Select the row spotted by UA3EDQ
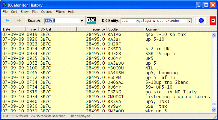Image resolution: width=218 pixels, height=120 pixels. (106, 63)
